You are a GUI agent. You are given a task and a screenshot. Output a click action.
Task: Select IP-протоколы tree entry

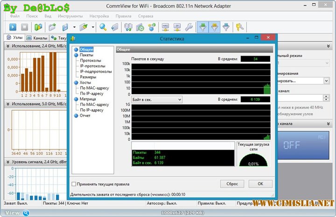92,66
